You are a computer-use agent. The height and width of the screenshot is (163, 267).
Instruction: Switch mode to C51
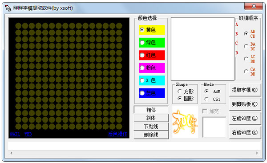[x=213, y=99]
